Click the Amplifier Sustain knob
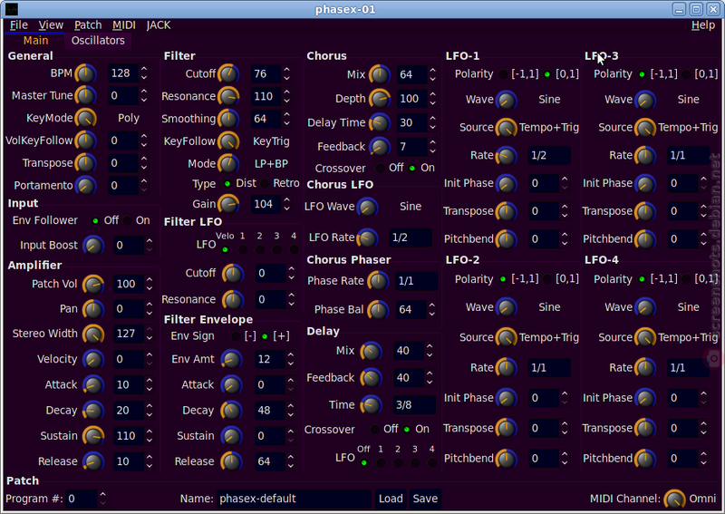This screenshot has height=514, width=725. 93,436
